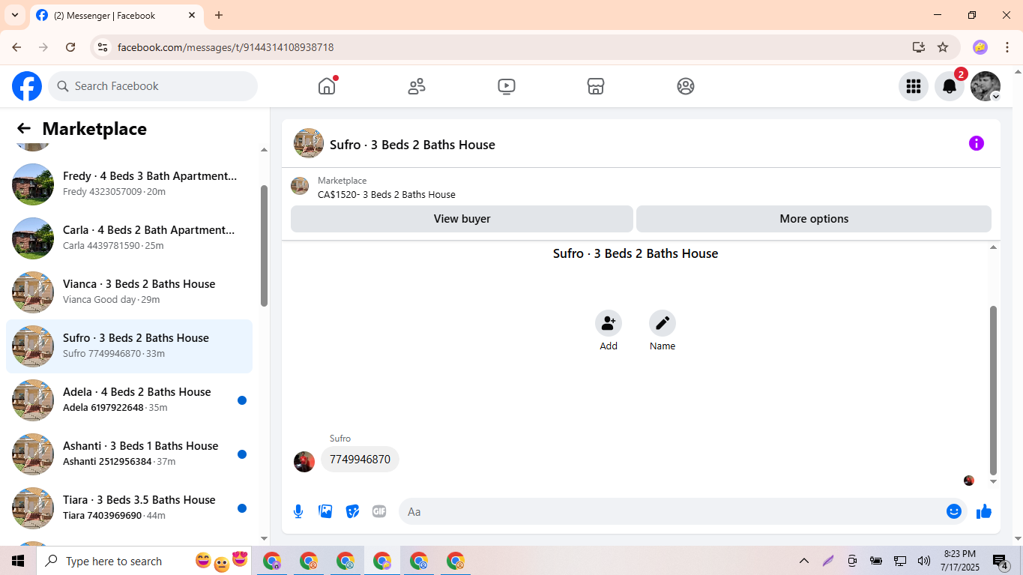Click the Facebook logo

27,86
